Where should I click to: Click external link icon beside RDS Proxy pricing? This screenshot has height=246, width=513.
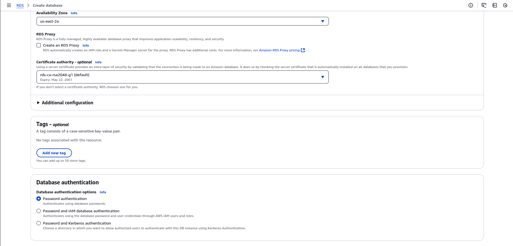coord(303,50)
